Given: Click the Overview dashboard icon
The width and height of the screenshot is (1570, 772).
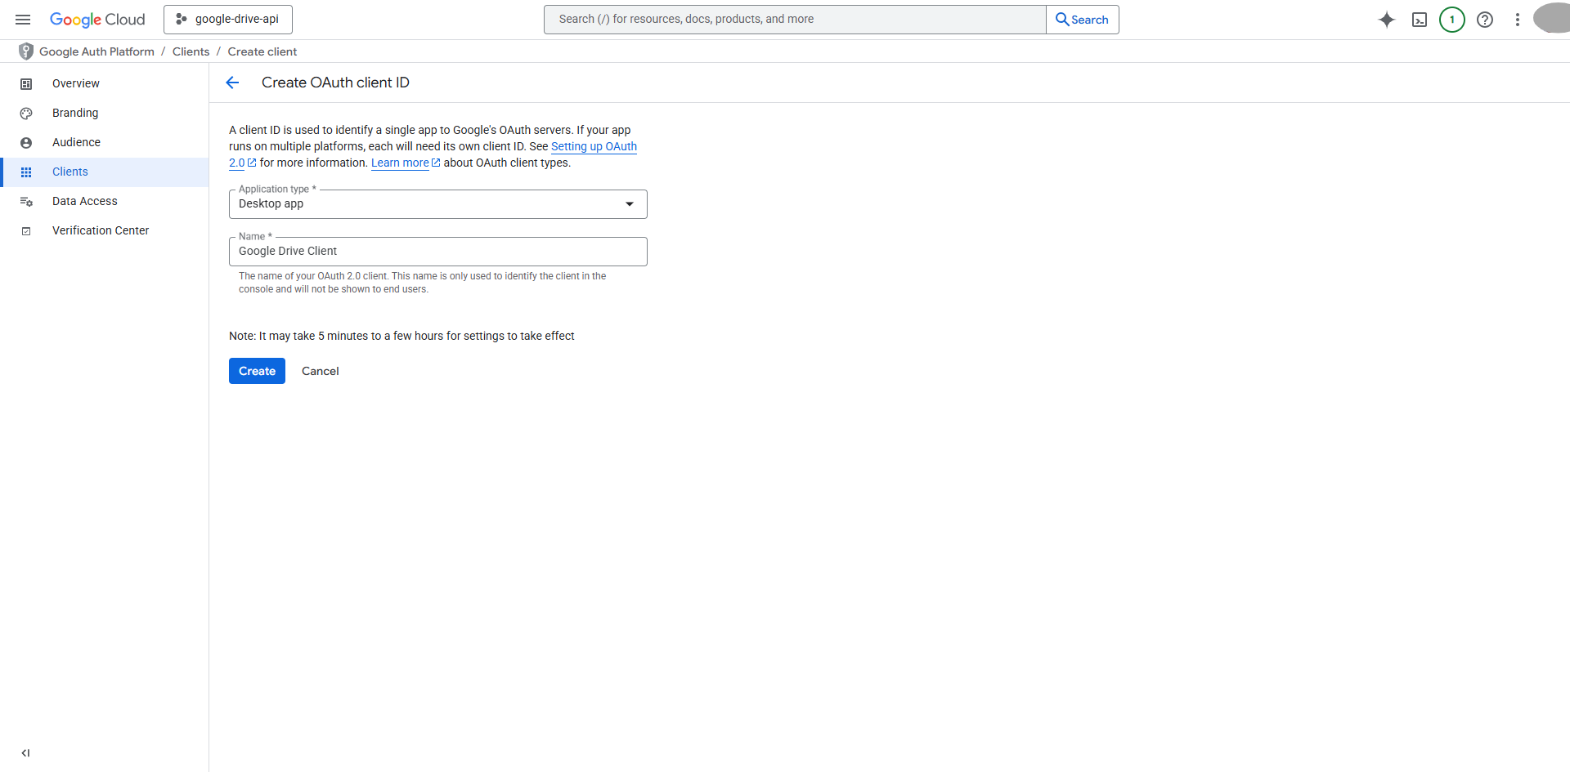Looking at the screenshot, I should [x=26, y=84].
